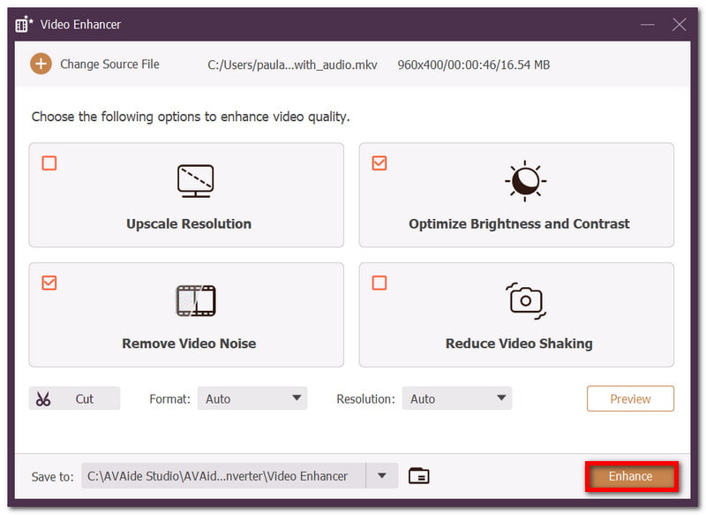This screenshot has height=515, width=706.
Task: Open the Resolution Auto dropdown
Action: pos(456,398)
